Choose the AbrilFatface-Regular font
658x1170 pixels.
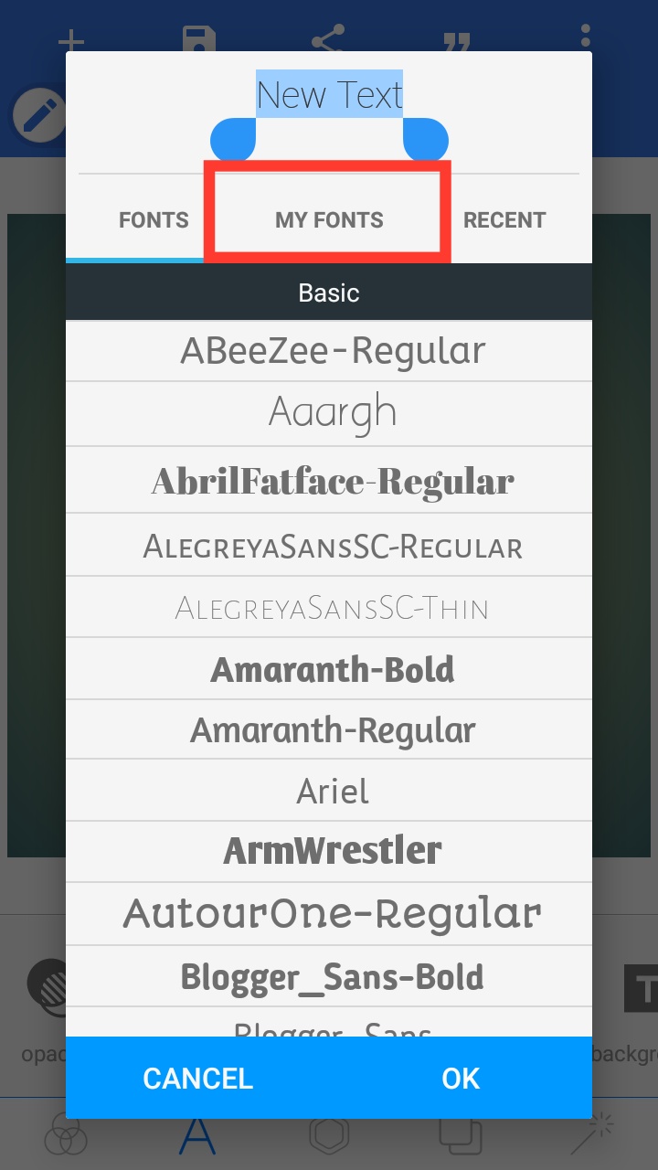click(329, 480)
